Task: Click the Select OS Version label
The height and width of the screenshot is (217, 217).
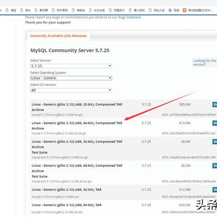Action: pos(43,85)
